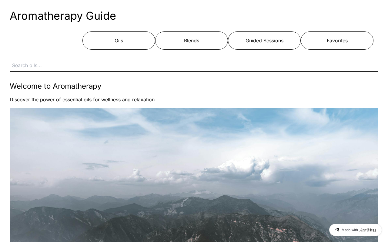Select the mountain landscape hero image

coord(194,175)
